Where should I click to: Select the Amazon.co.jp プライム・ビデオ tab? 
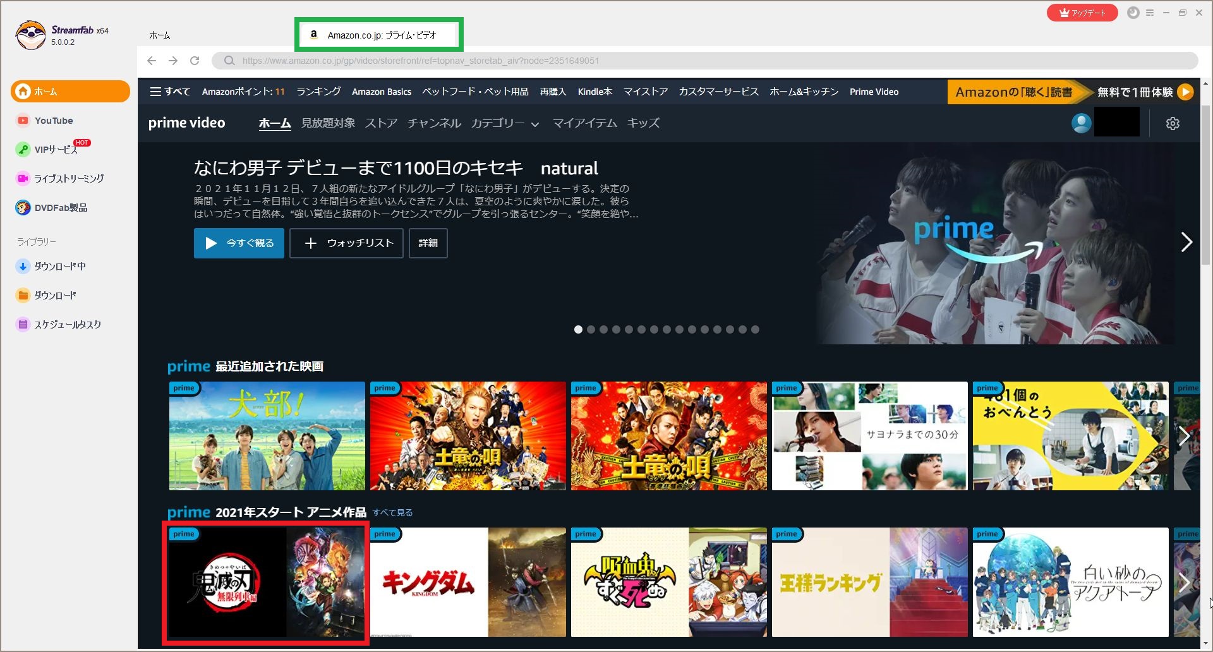[379, 35]
